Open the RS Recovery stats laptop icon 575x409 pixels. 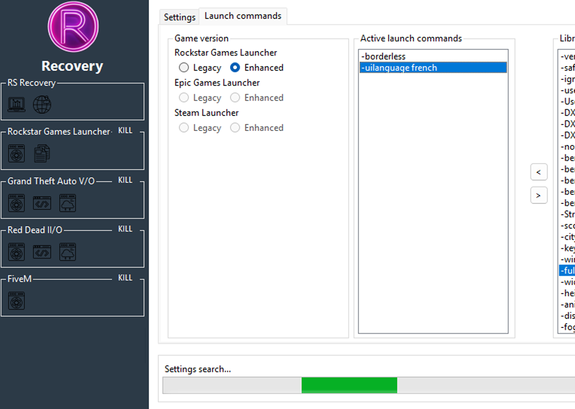pos(17,105)
